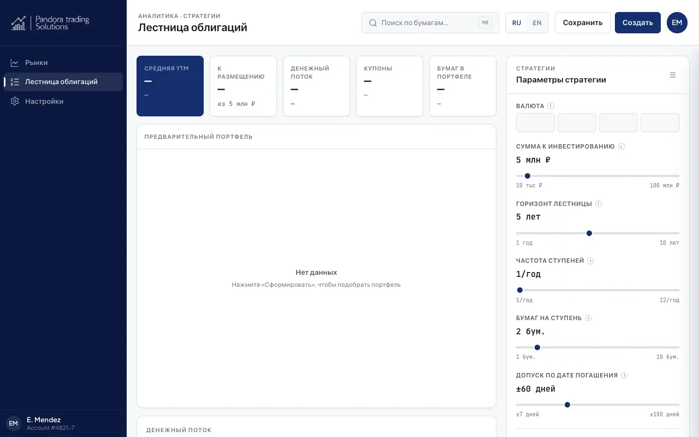Show info tooltip for Допуск по дате погашения
The image size is (699, 437).
point(624,375)
